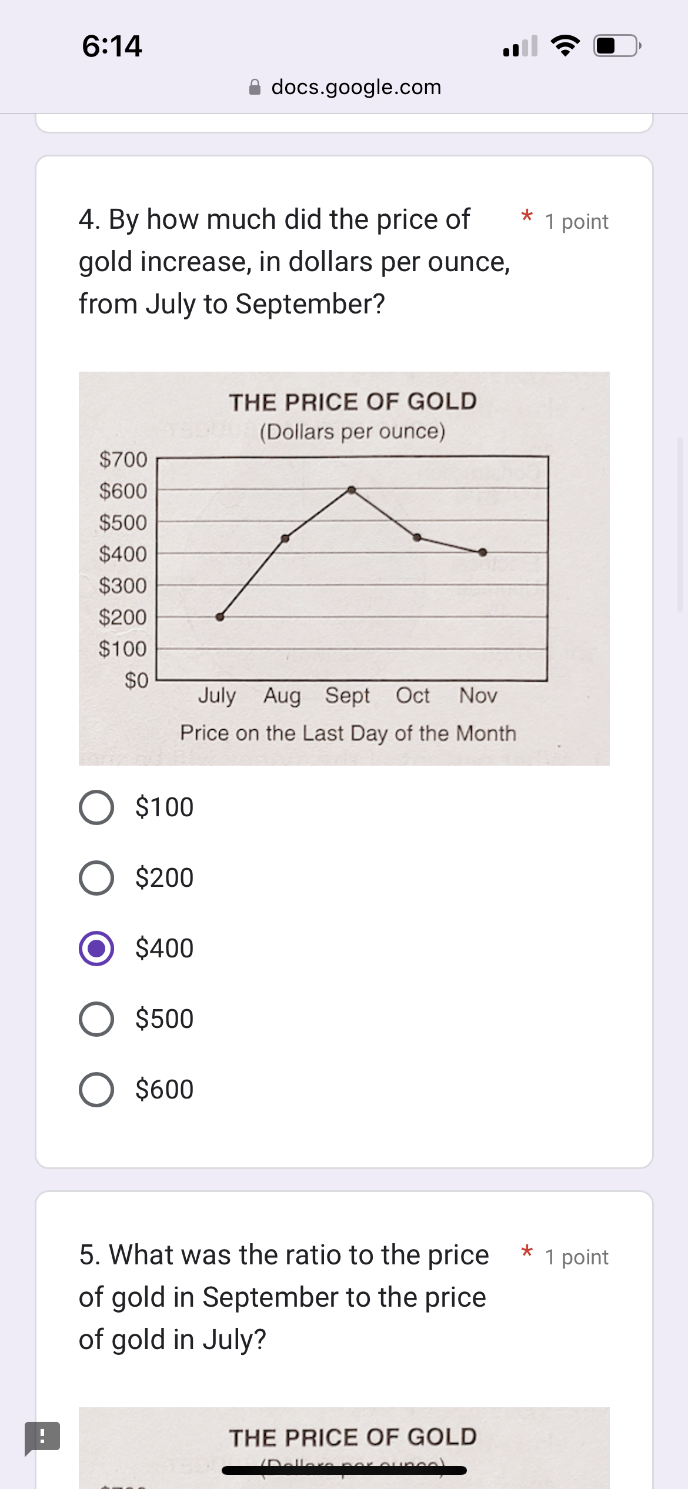Image resolution: width=688 pixels, height=1489 pixels.
Task: Tap the September data point on chart
Action: point(352,490)
